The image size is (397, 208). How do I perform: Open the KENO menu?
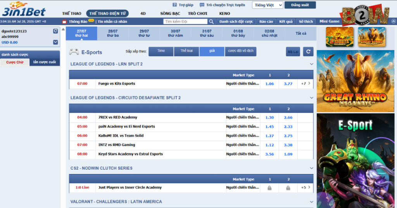coord(224,14)
